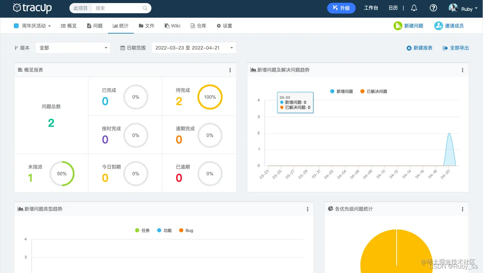
Task: Click the 问题总数 value 2
Action: click(51, 123)
